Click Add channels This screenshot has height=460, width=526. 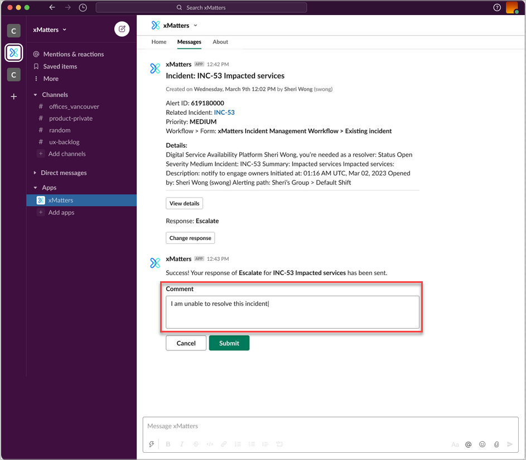[x=67, y=154]
